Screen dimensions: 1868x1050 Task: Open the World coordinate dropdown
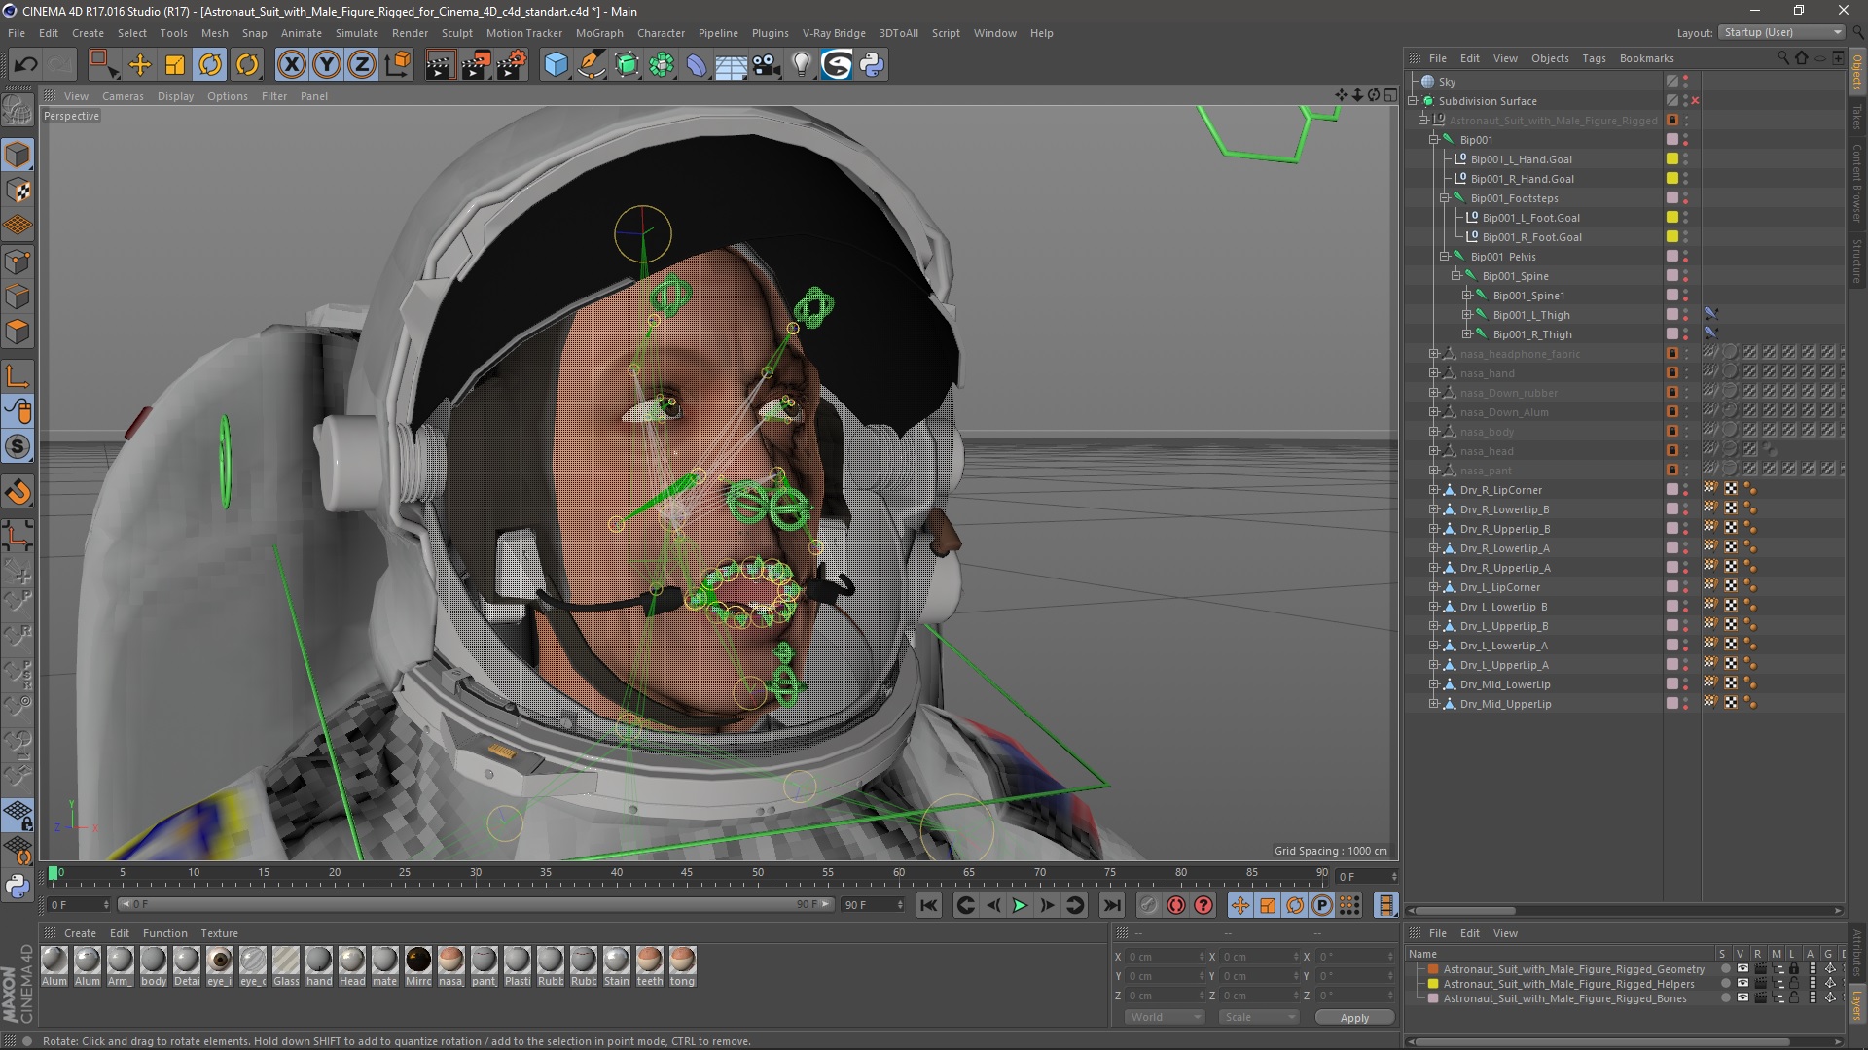(x=1165, y=1017)
